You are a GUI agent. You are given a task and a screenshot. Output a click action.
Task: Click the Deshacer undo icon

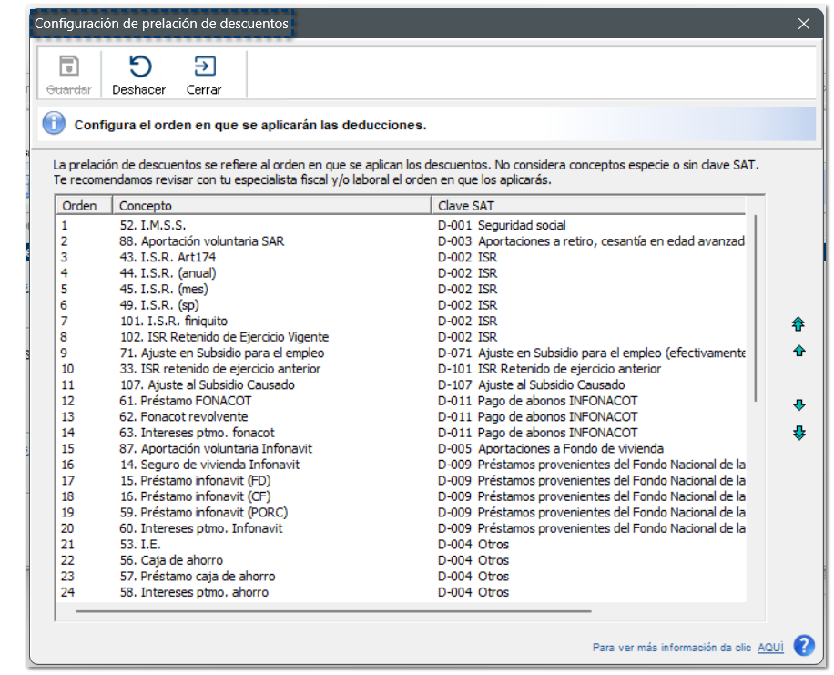tap(139, 66)
